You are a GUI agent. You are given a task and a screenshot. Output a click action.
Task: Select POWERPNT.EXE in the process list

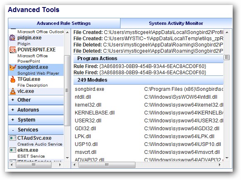pos(36,55)
